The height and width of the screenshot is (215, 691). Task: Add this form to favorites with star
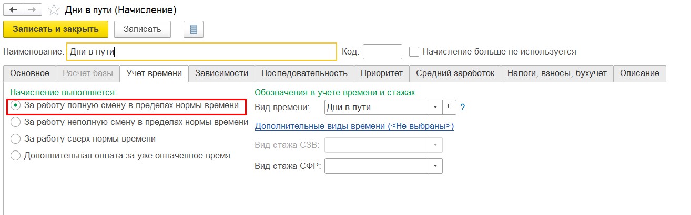[53, 10]
